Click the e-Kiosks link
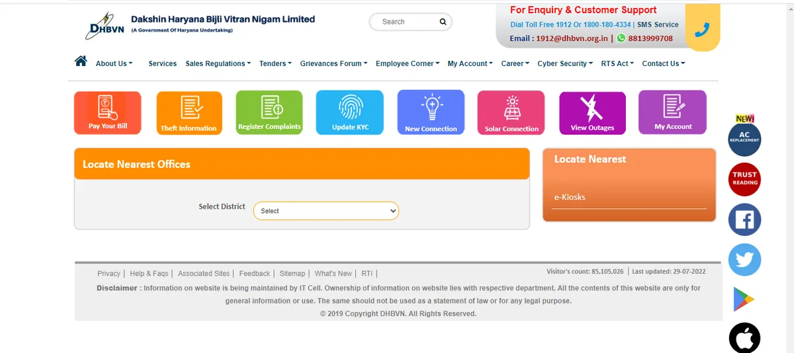Image resolution: width=794 pixels, height=353 pixels. tap(570, 197)
